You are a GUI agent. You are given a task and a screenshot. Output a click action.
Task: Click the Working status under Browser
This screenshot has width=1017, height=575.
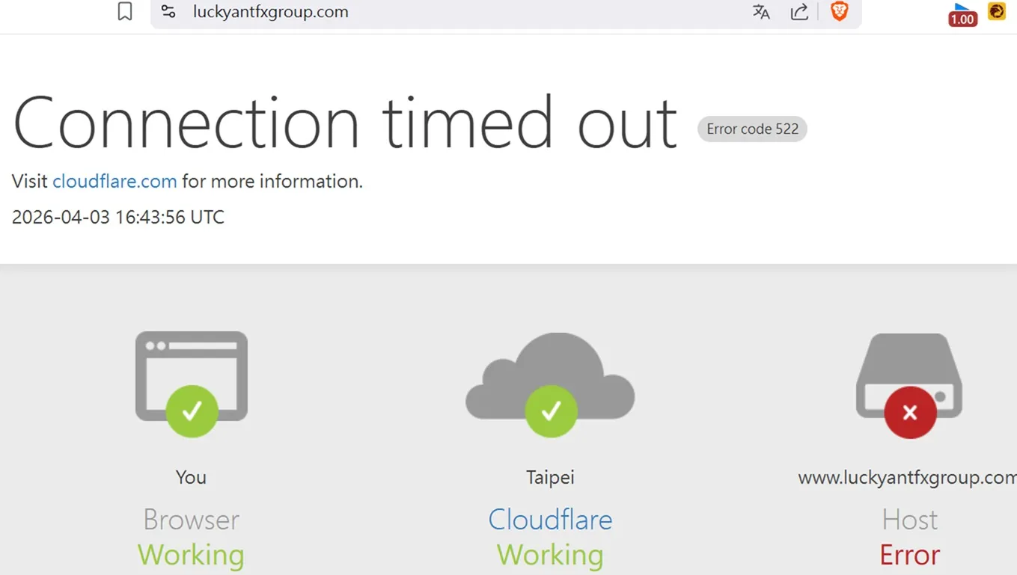click(192, 555)
